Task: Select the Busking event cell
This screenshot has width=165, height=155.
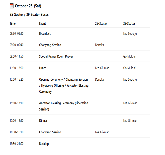Action: 44,144
